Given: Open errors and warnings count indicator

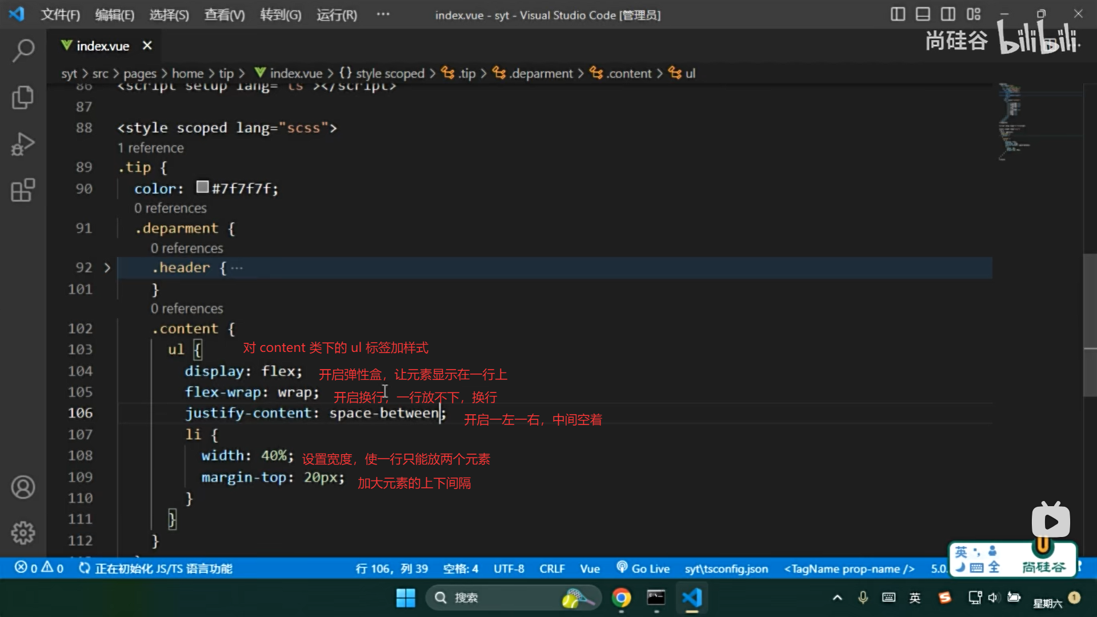Looking at the screenshot, I should click(39, 568).
